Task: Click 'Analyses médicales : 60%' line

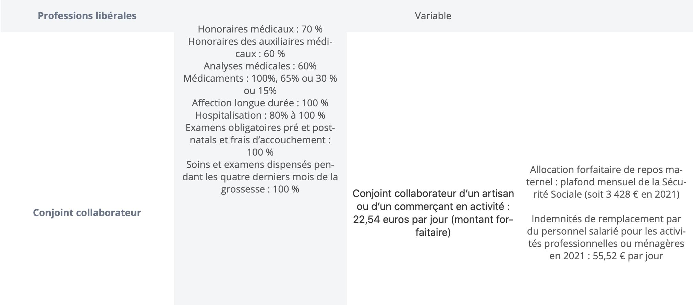Action: click(x=260, y=66)
